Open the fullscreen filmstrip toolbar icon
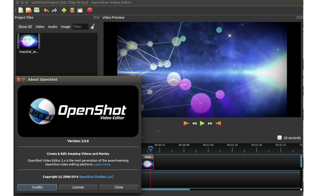This screenshot has height=196, width=317. click(x=80, y=10)
